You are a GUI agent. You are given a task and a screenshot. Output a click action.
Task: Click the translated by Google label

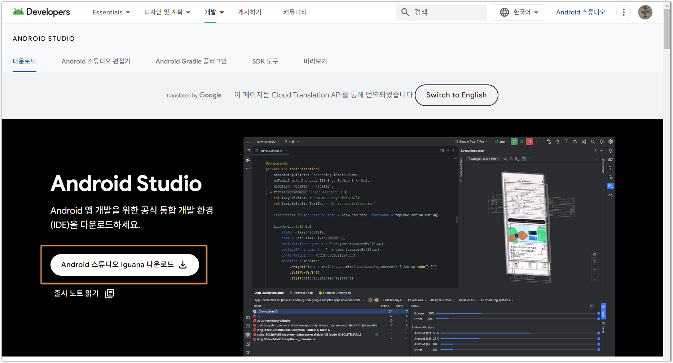[x=194, y=95]
